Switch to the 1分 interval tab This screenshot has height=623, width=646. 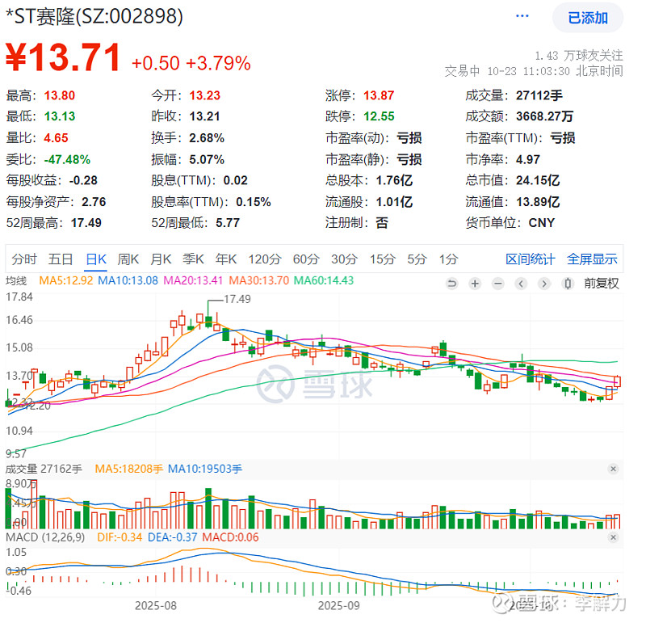[448, 259]
